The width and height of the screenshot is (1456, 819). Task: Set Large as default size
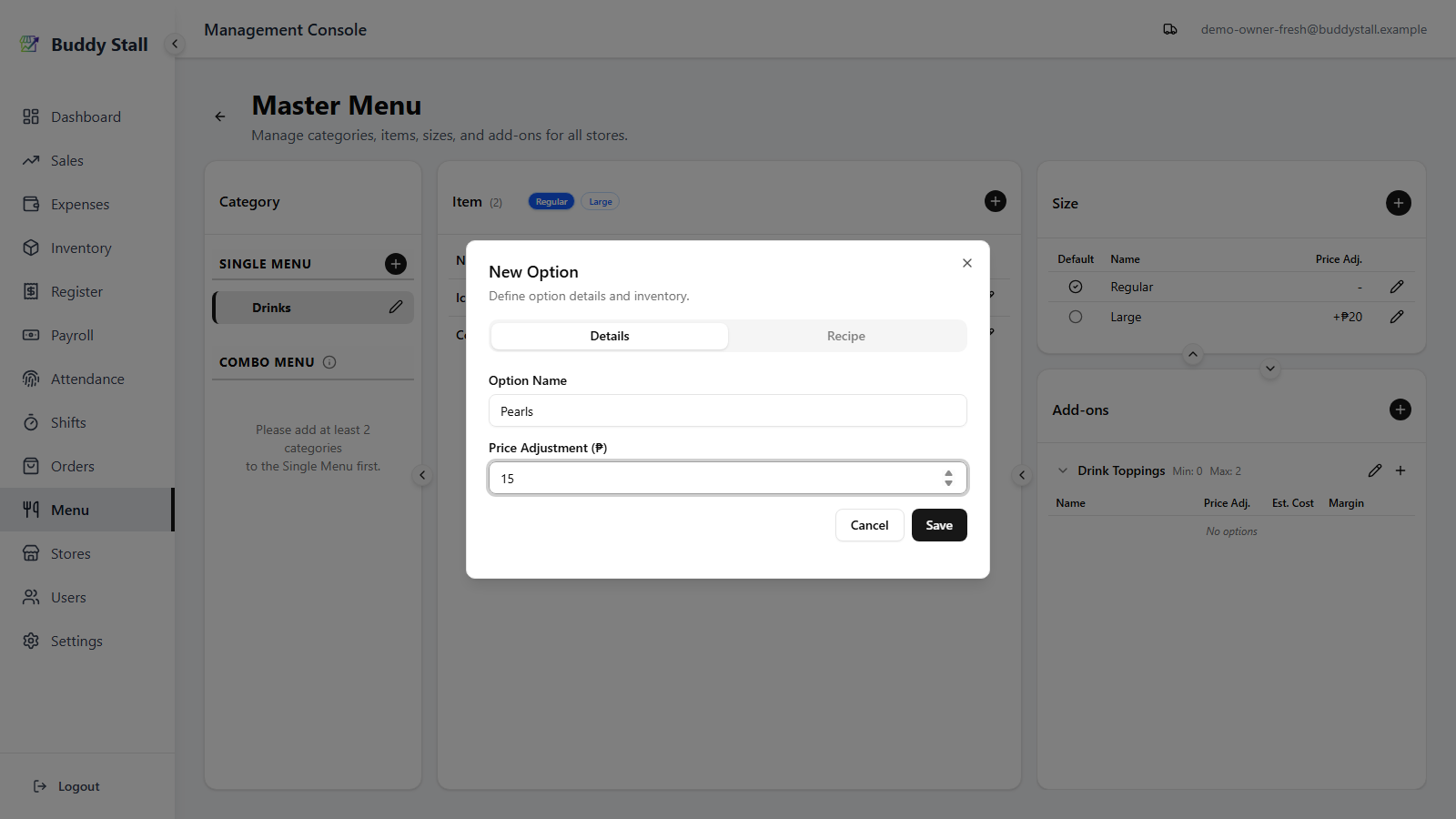pos(1076,317)
